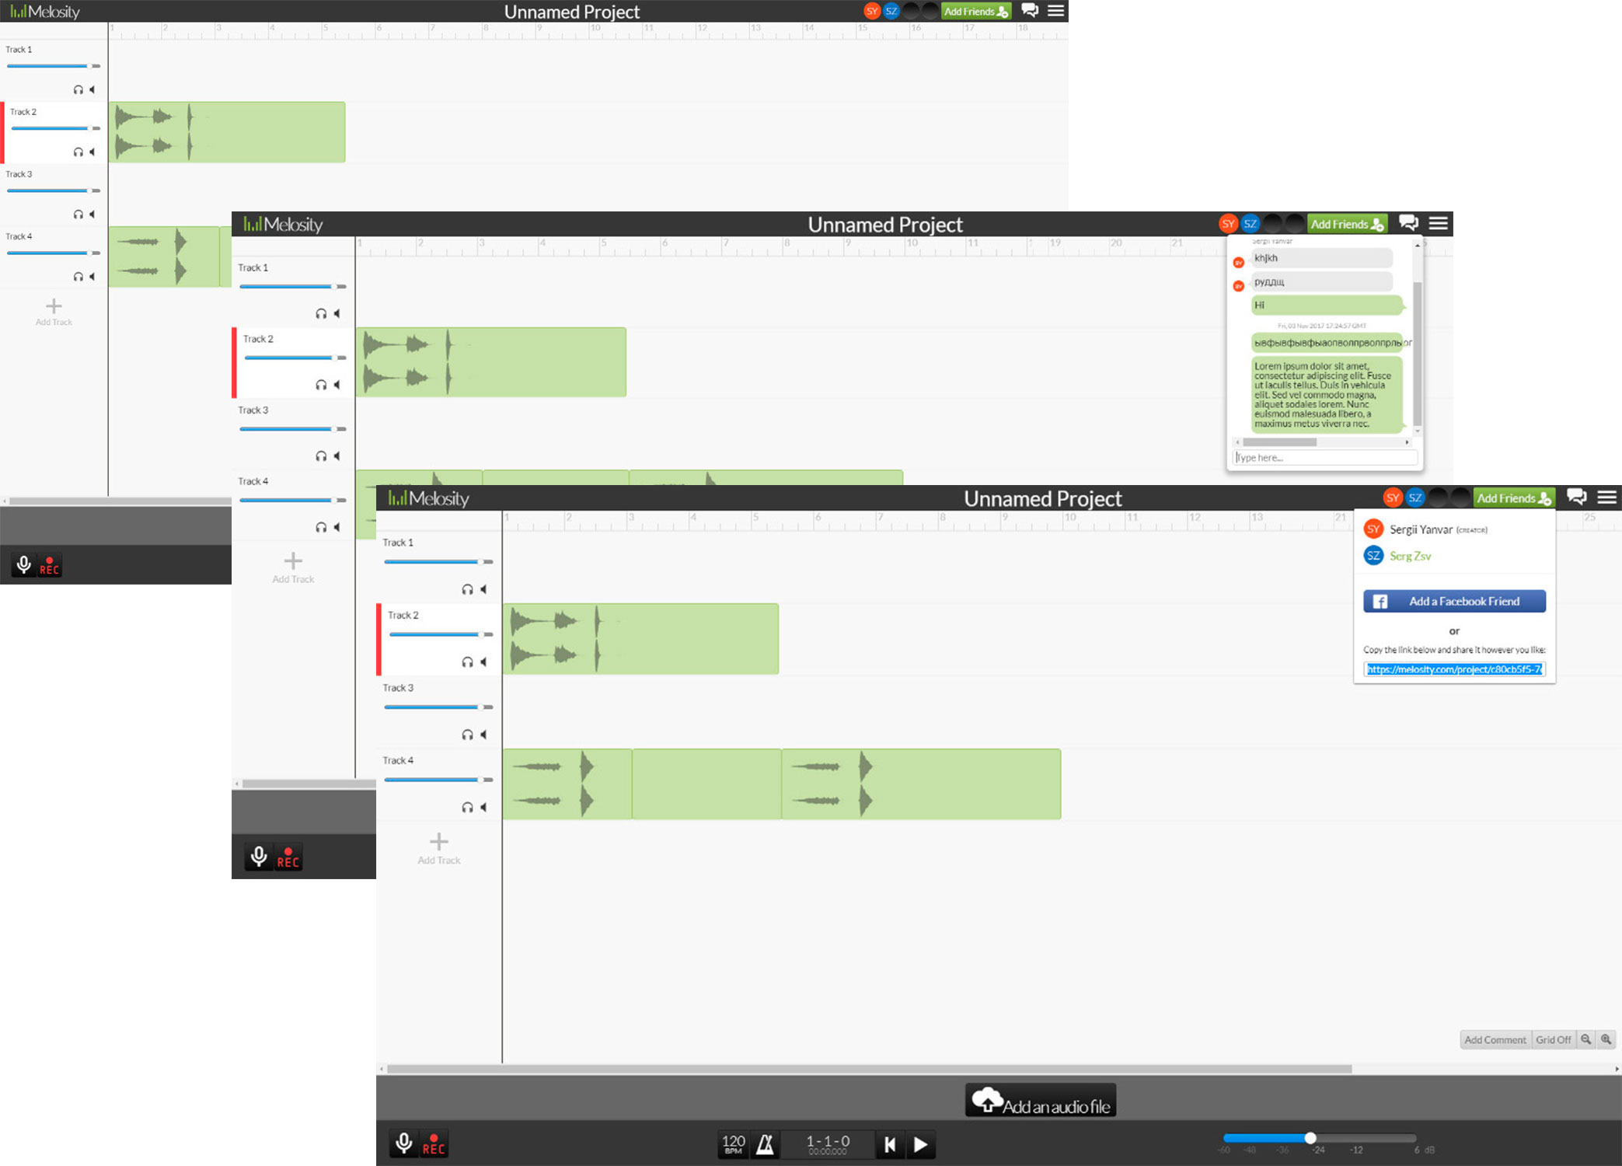The image size is (1622, 1166).
Task: Click Add a Facebook Friend button
Action: point(1453,601)
